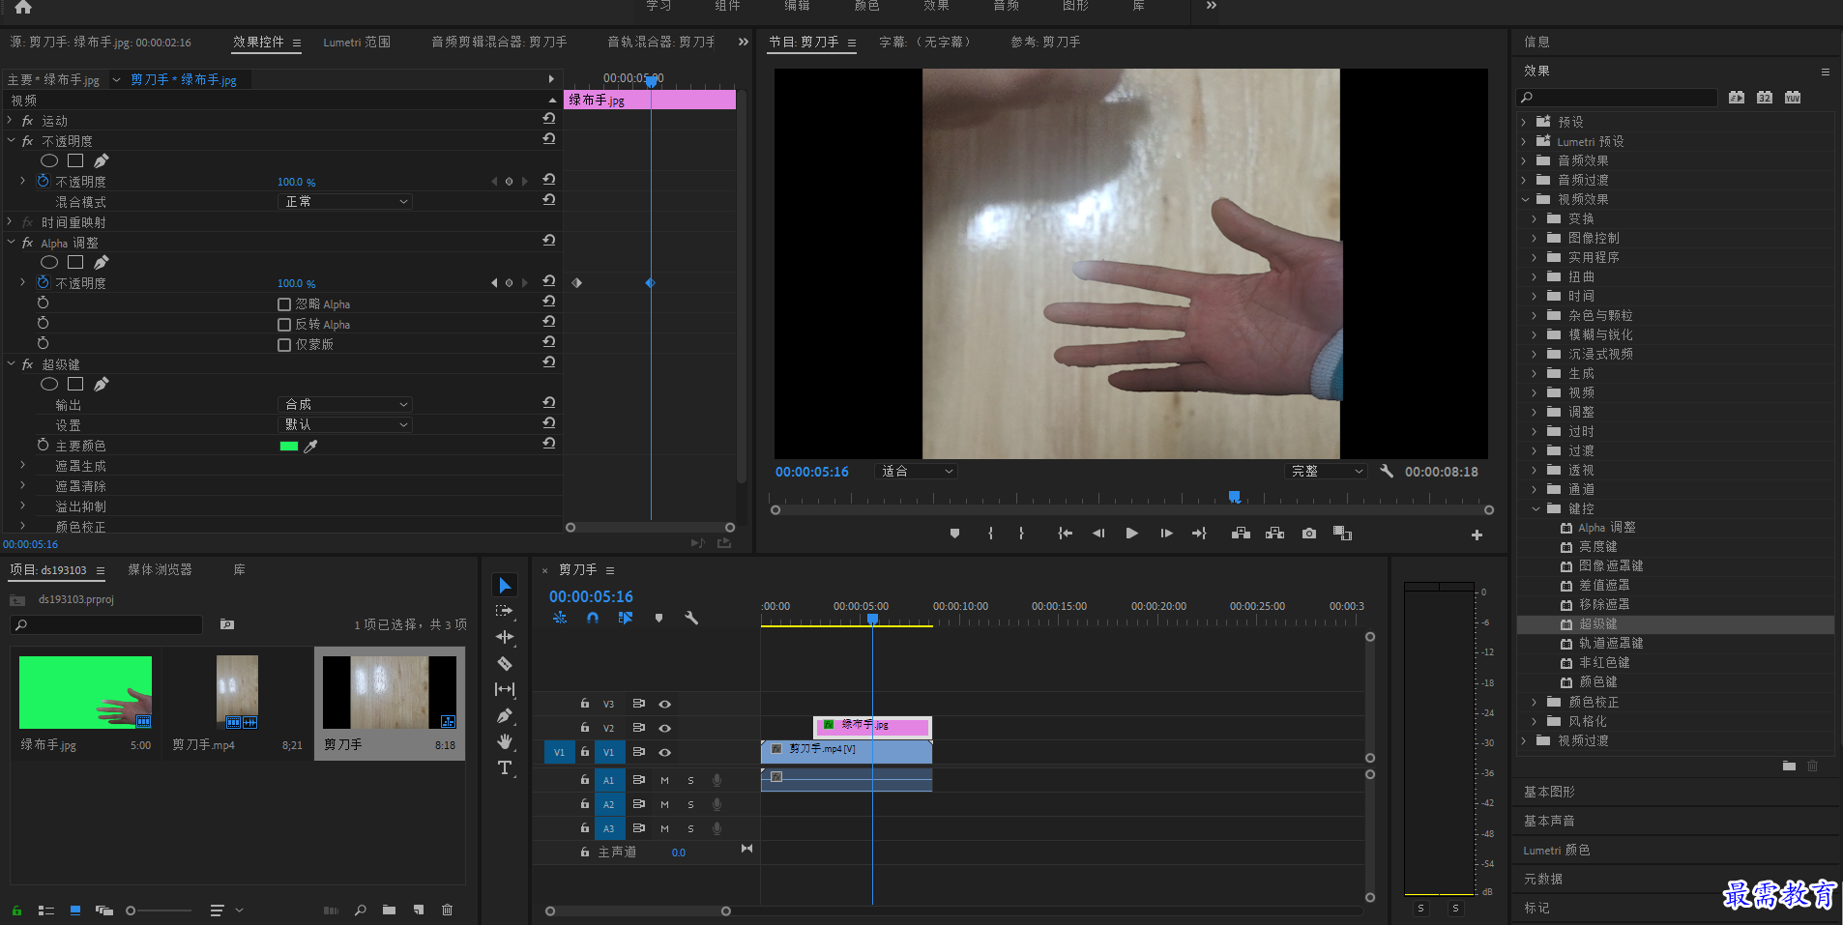Screen dimensions: 1843x925
Task: Switch to 音频剪辑混合器 tab
Action: (499, 43)
